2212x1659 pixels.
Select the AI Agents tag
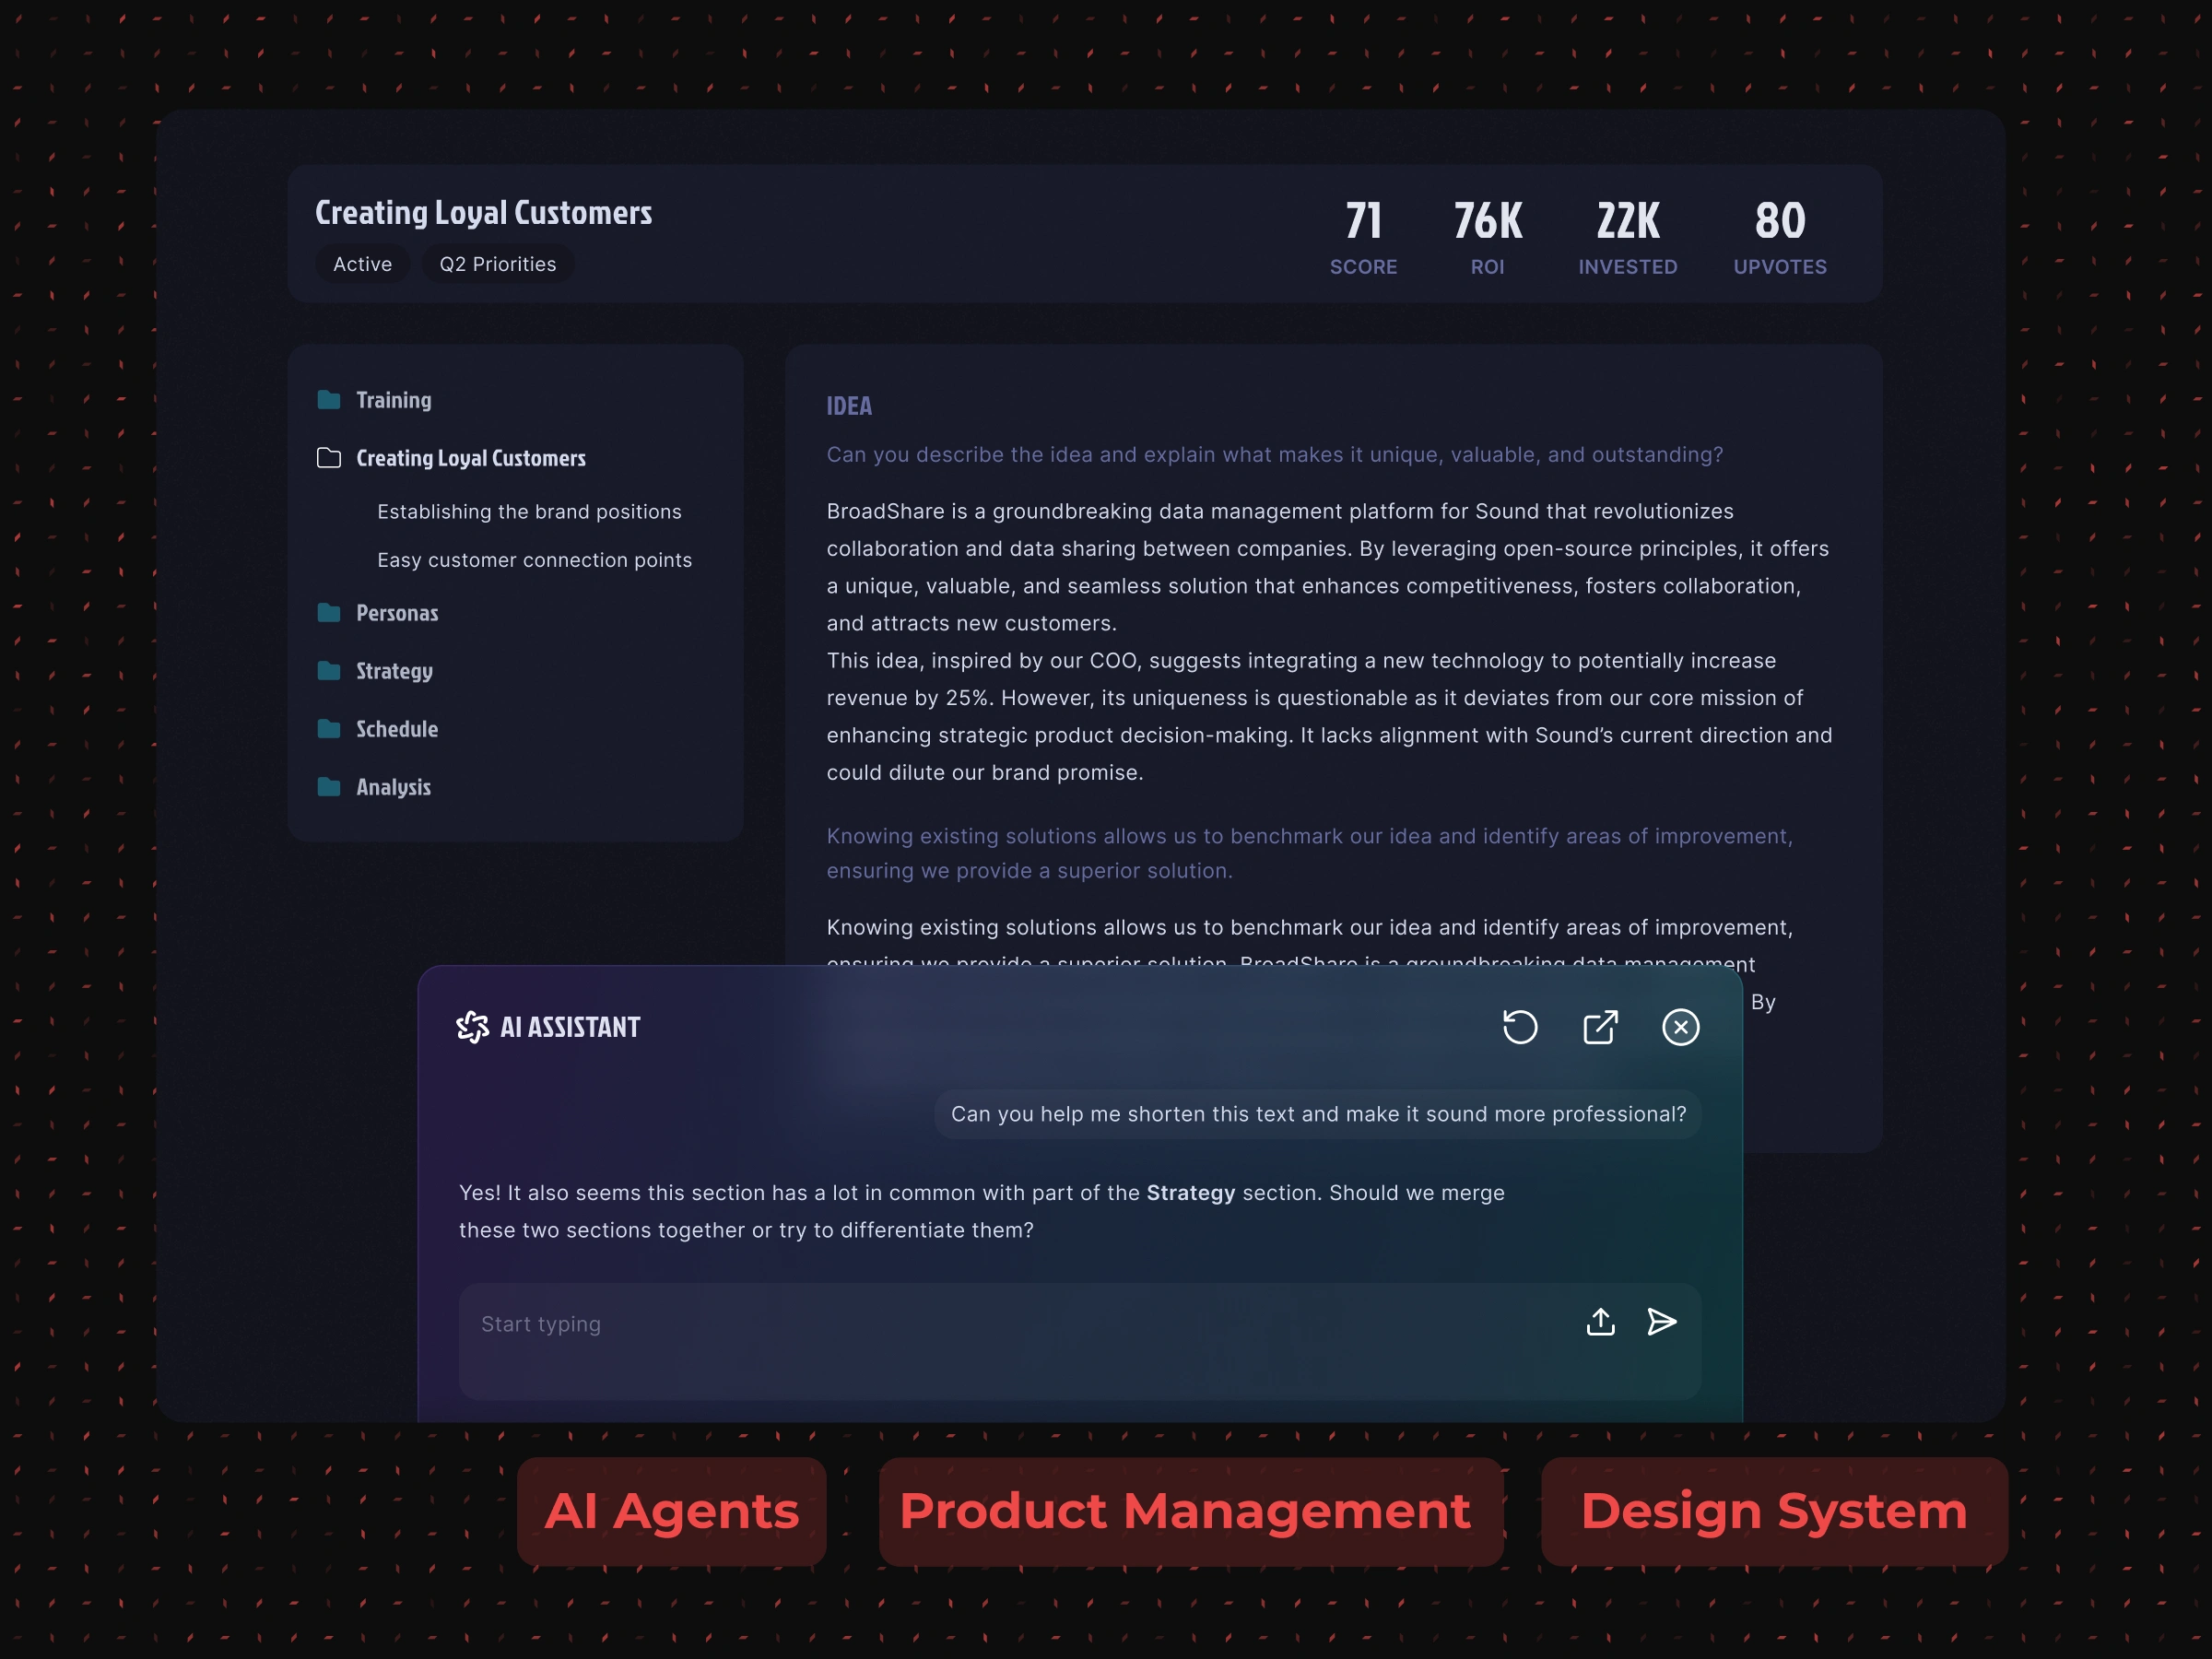pos(672,1511)
